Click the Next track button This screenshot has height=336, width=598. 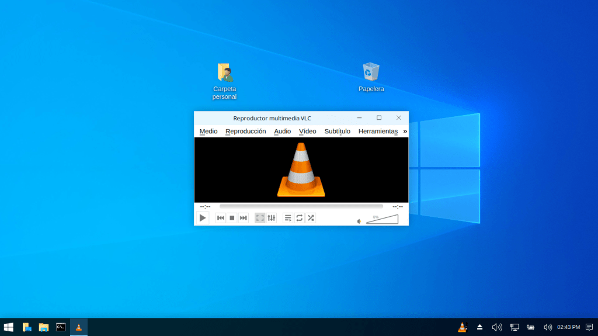(244, 218)
